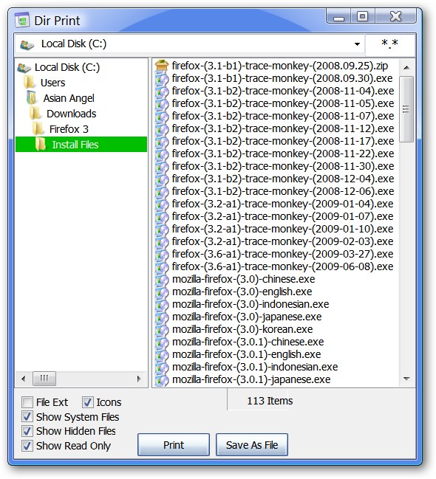Click icon of firefox-(3.1-b2) 2008-11-12 exe
The height and width of the screenshot is (479, 436).
click(x=162, y=128)
